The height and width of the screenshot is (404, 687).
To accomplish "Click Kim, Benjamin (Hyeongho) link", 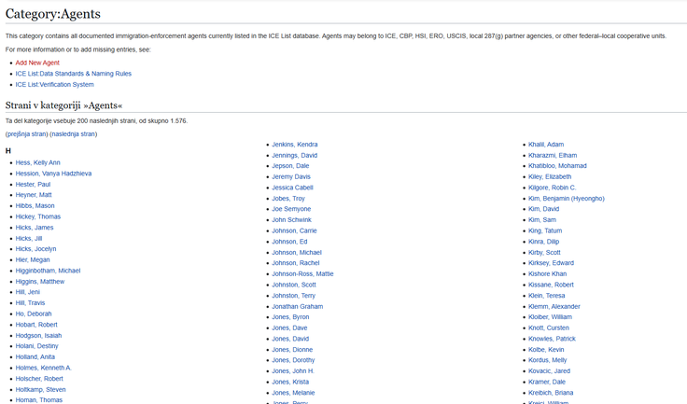I will coord(566,198).
